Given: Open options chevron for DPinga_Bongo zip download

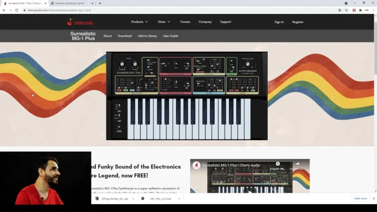Looking at the screenshot, I should click(133, 199).
